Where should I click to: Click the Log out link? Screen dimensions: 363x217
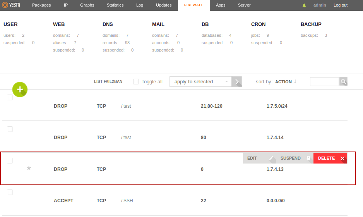click(341, 5)
